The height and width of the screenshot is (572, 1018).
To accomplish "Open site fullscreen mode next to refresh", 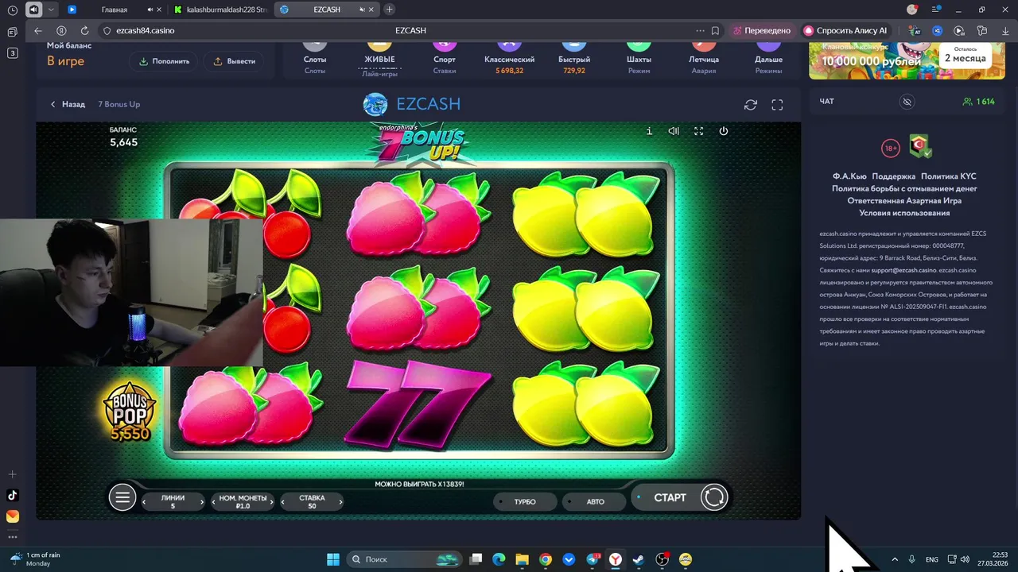I will point(777,105).
